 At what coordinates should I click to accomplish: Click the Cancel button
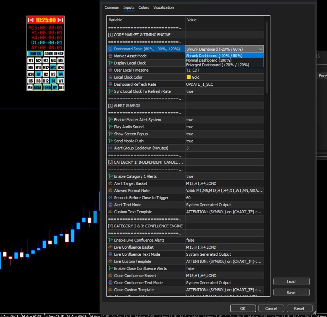pos(271,308)
